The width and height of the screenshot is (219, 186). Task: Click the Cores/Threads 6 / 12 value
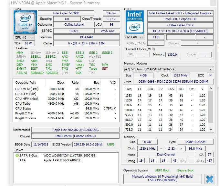[x=111, y=19]
